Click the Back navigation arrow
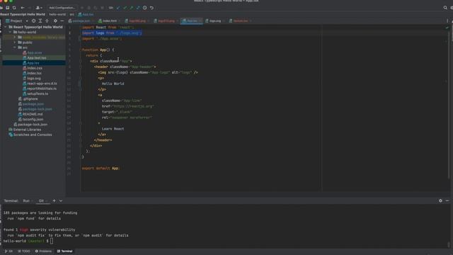 tap(23, 8)
